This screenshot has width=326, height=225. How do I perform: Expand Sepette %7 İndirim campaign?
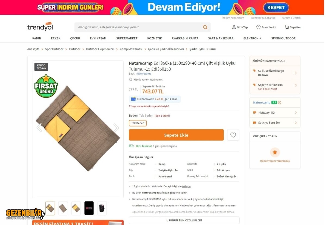[x=275, y=87]
